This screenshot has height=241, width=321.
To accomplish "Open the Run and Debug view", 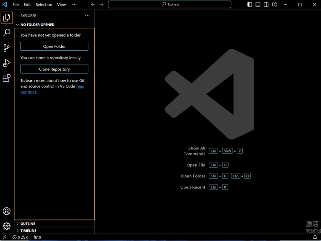I will (x=7, y=63).
